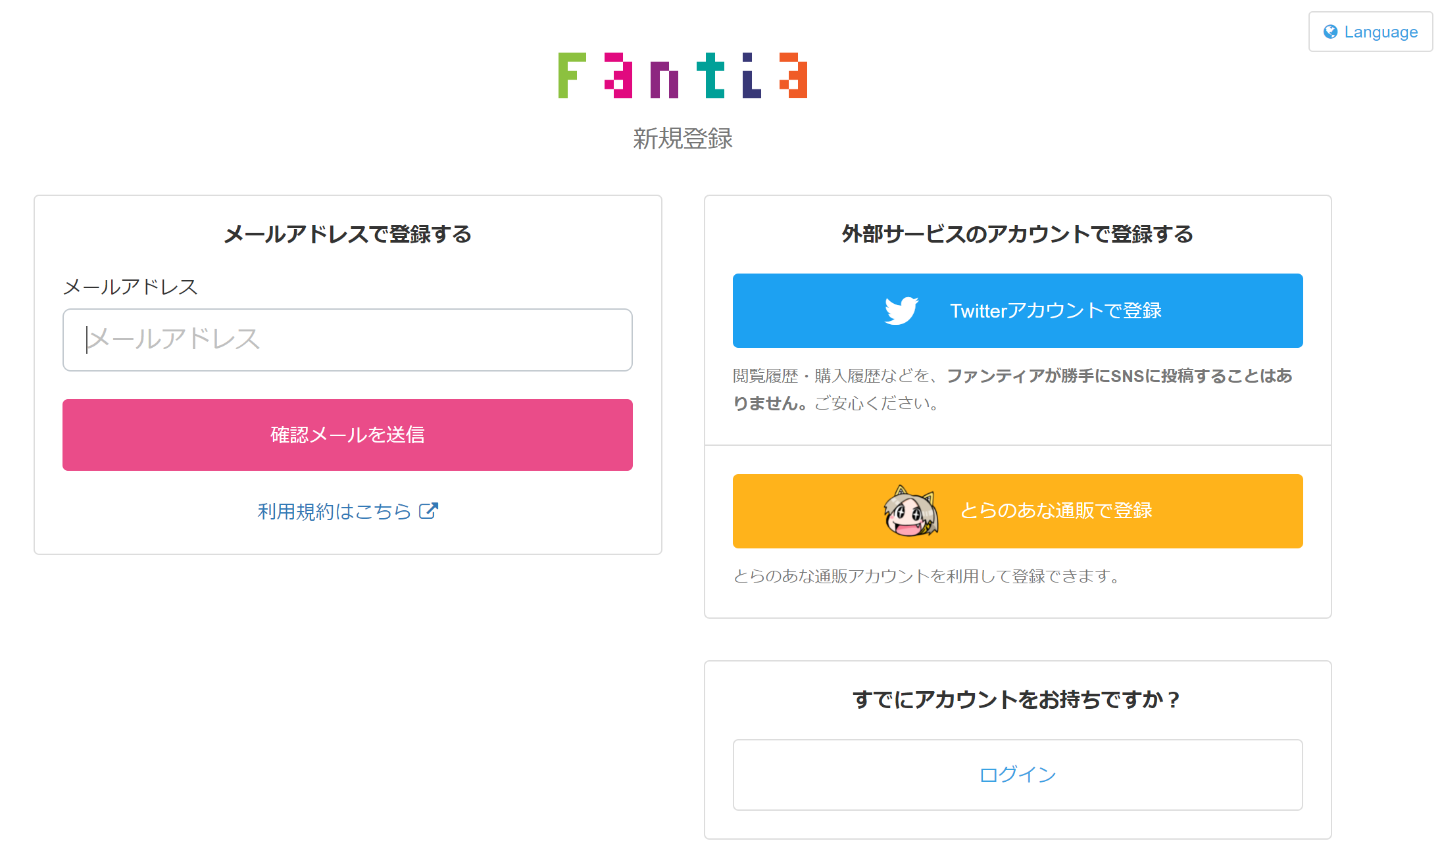This screenshot has width=1442, height=866.
Task: Send the confirmation email with 確認メールを送信
Action: (347, 435)
